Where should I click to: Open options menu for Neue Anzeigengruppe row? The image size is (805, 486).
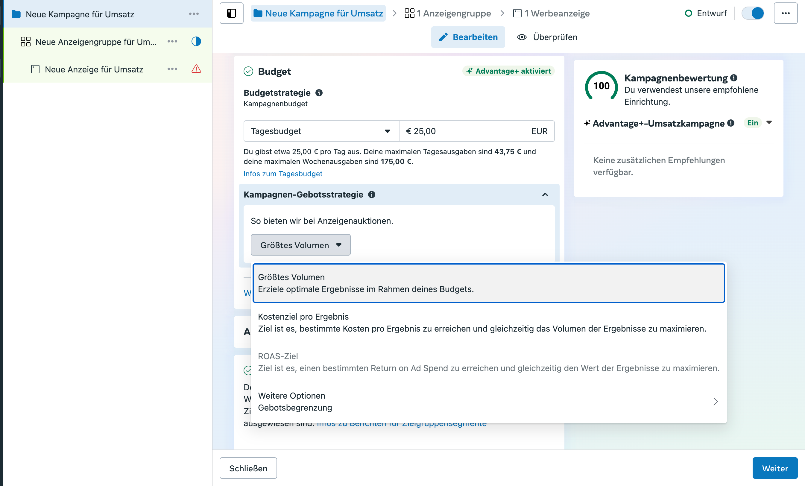[172, 42]
